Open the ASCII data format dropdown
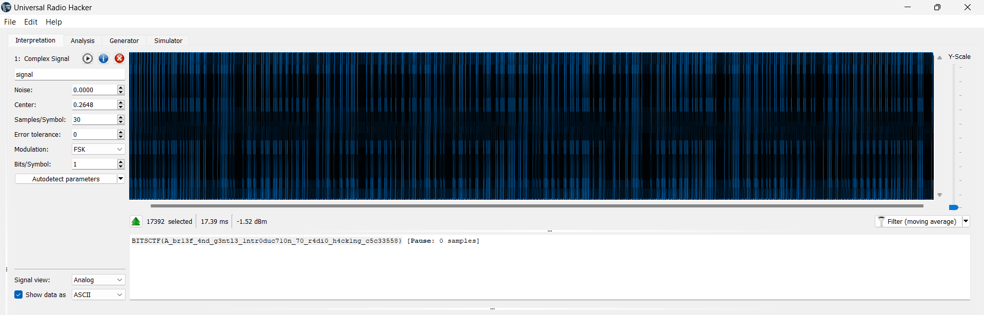This screenshot has width=984, height=315. [x=98, y=295]
